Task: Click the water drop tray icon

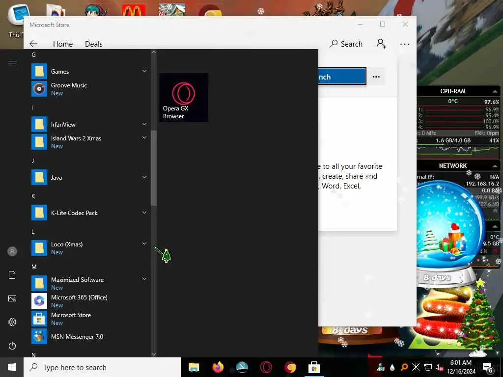Action: pyautogui.click(x=392, y=368)
